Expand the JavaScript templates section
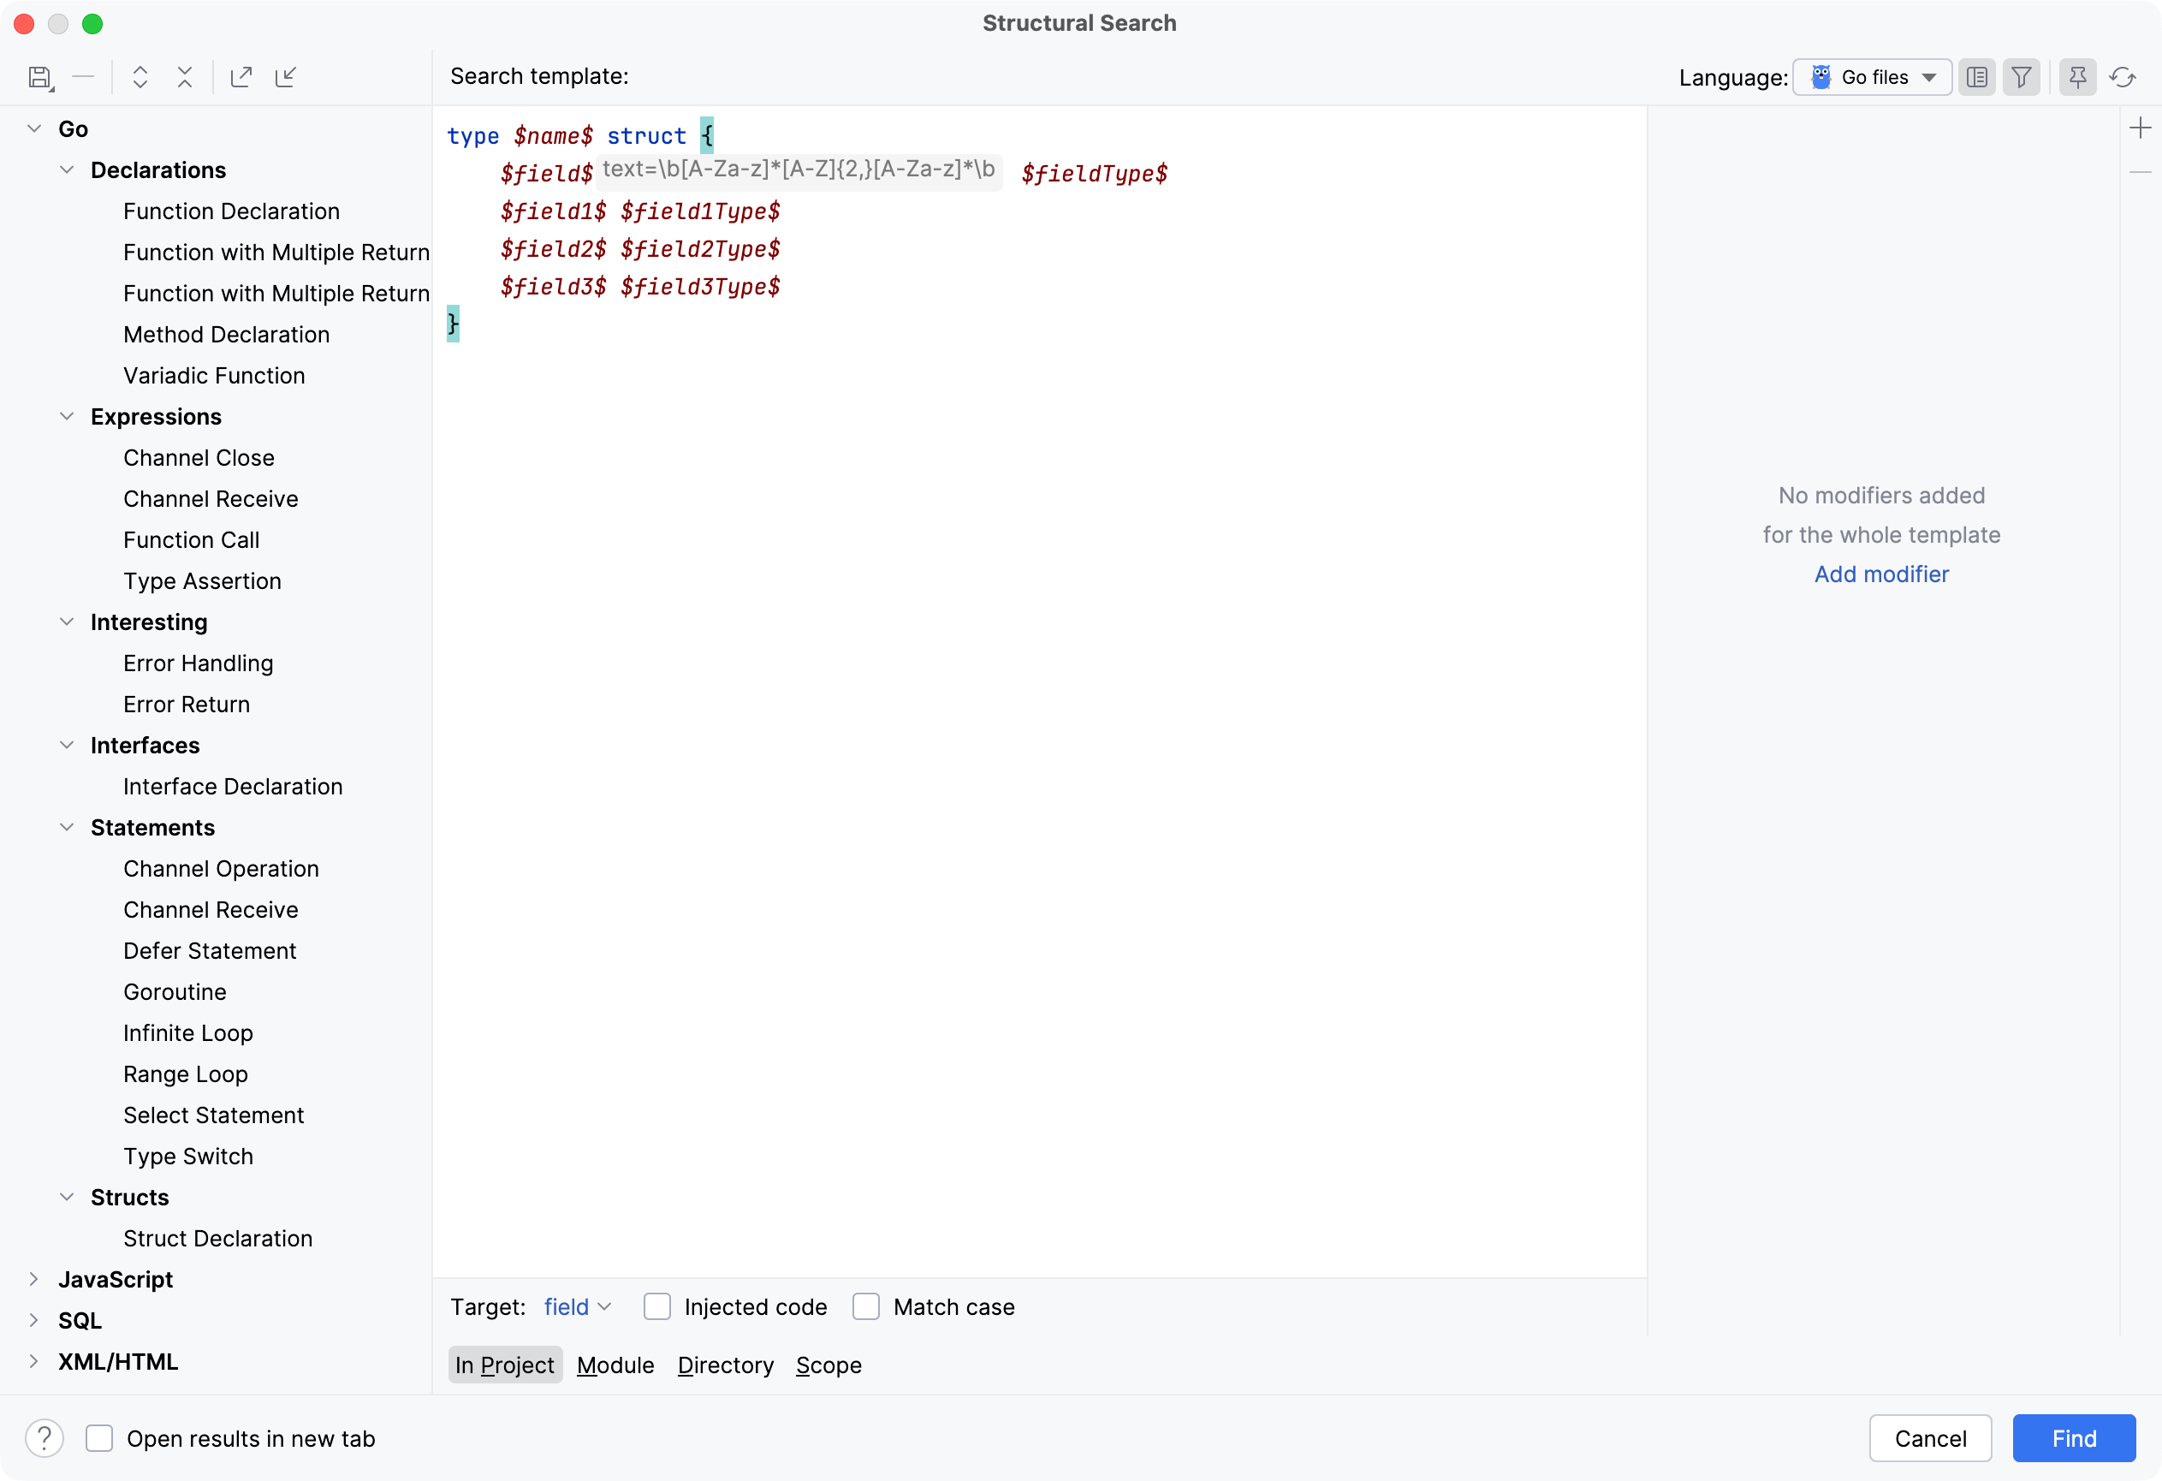2162x1481 pixels. [33, 1279]
